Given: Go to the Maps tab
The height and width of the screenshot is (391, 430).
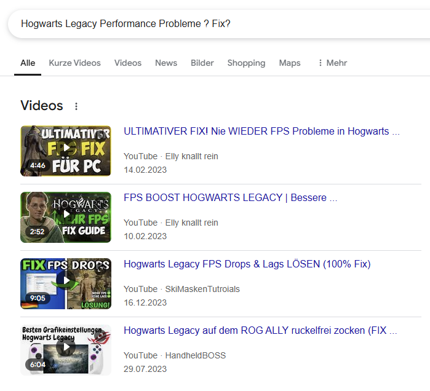Looking at the screenshot, I should pyautogui.click(x=290, y=63).
